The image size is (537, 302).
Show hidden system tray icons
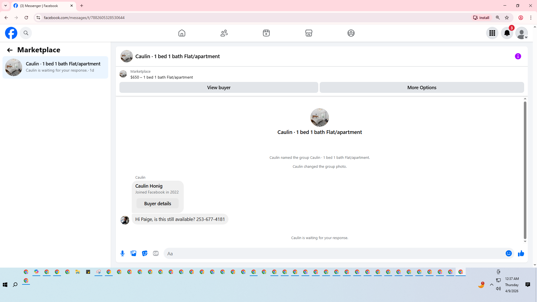coord(491,285)
